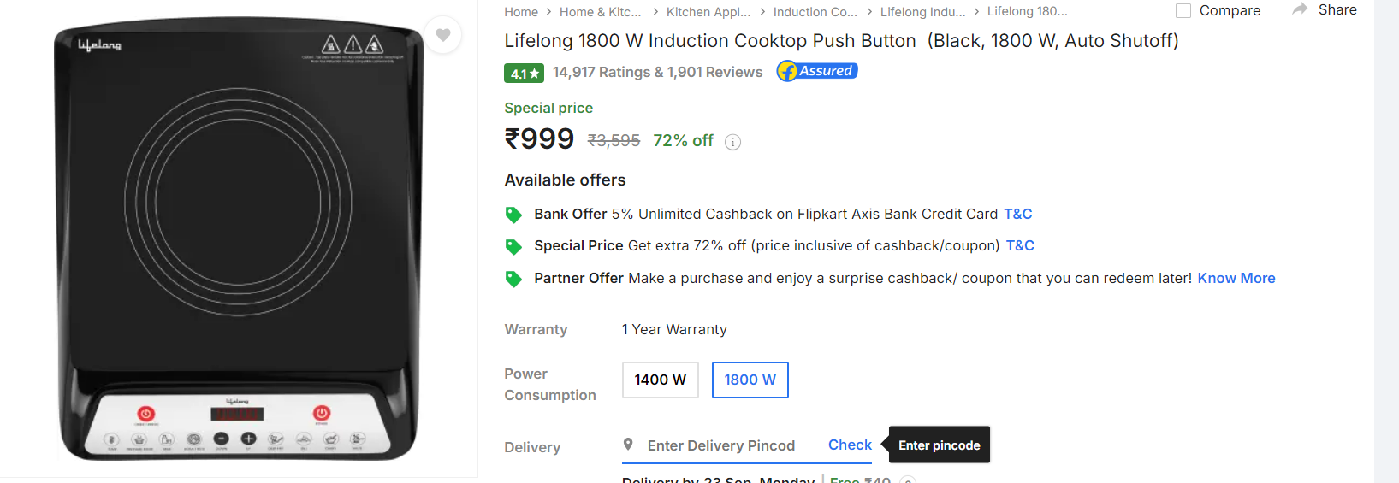Open Know More for Partner Offer
1399x483 pixels.
coord(1236,278)
